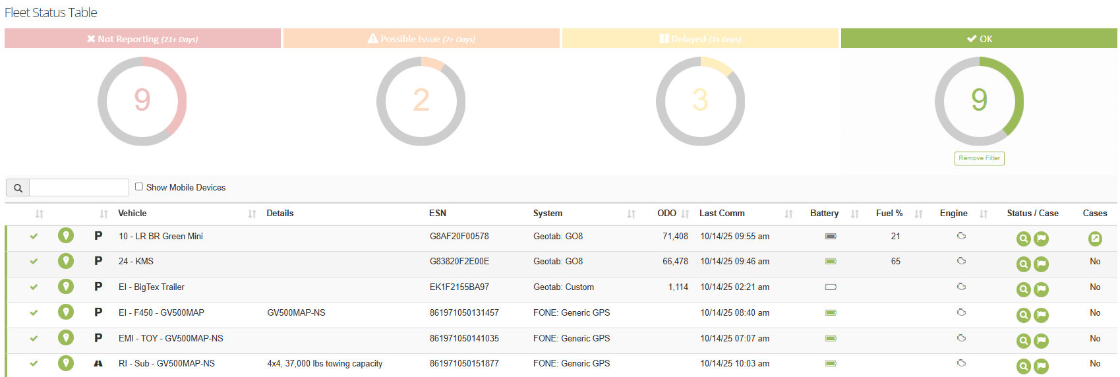1120x377 pixels.
Task: Click flag icon for EI - F450 - GV500MAP
Action: coord(1041,315)
